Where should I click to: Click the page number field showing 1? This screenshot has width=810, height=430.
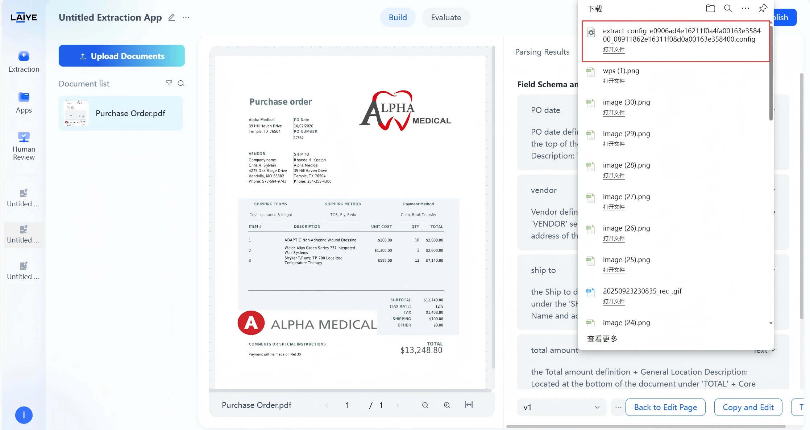coord(347,405)
